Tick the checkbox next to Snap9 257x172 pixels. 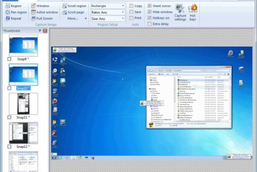[9, 59]
